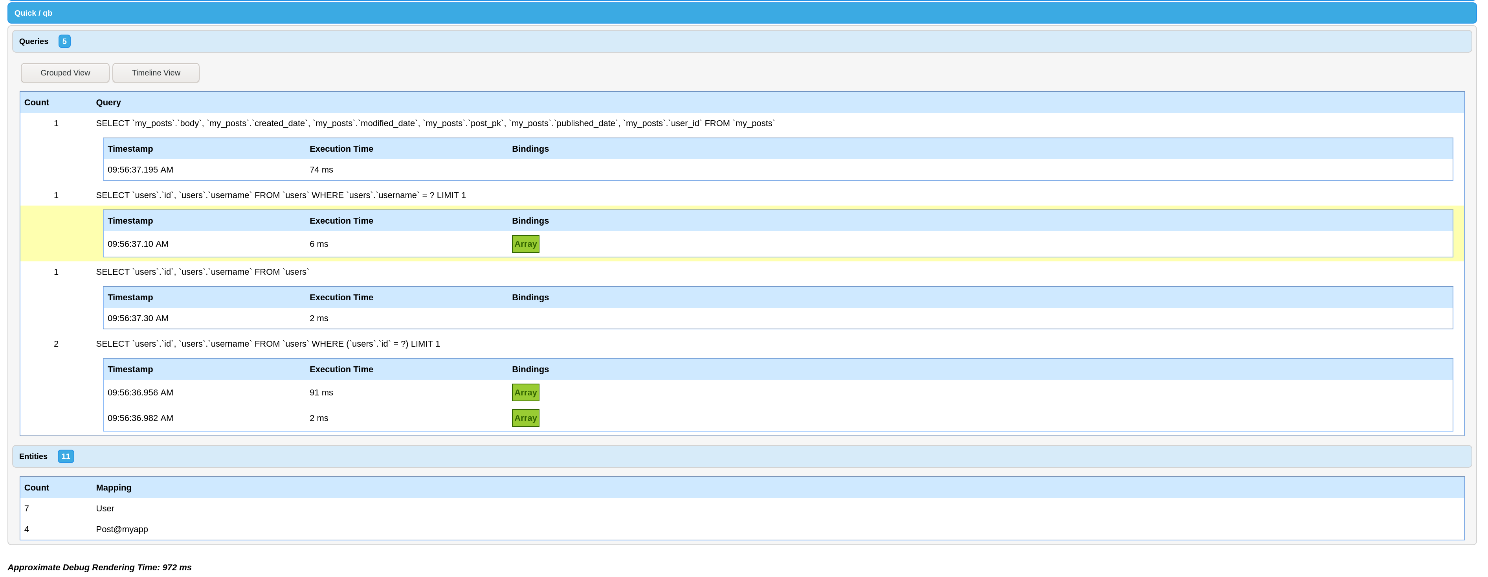Click the my_posts SELECT query text
This screenshot has height=577, width=1488.
[435, 123]
